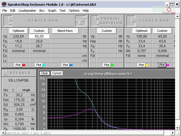Screen dimensions: 181x136
Task: Click the vented box Custom button
Action: (39, 31)
